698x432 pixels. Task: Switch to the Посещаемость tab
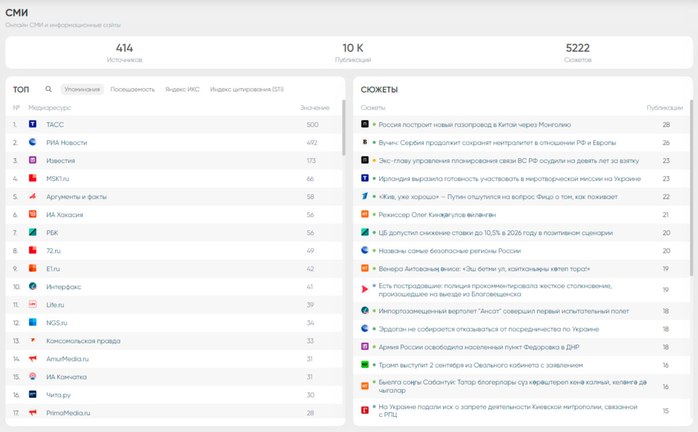click(132, 90)
